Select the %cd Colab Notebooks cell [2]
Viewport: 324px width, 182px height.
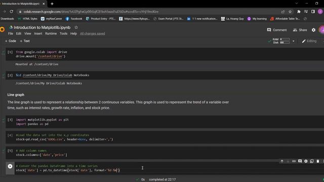(x=165, y=75)
